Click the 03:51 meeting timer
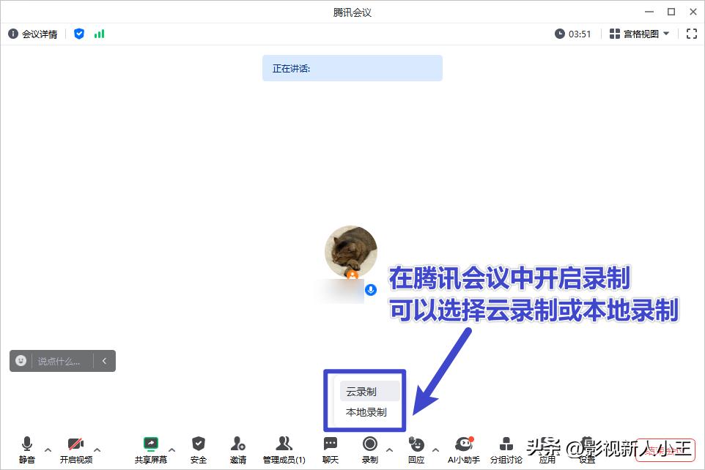 click(573, 34)
